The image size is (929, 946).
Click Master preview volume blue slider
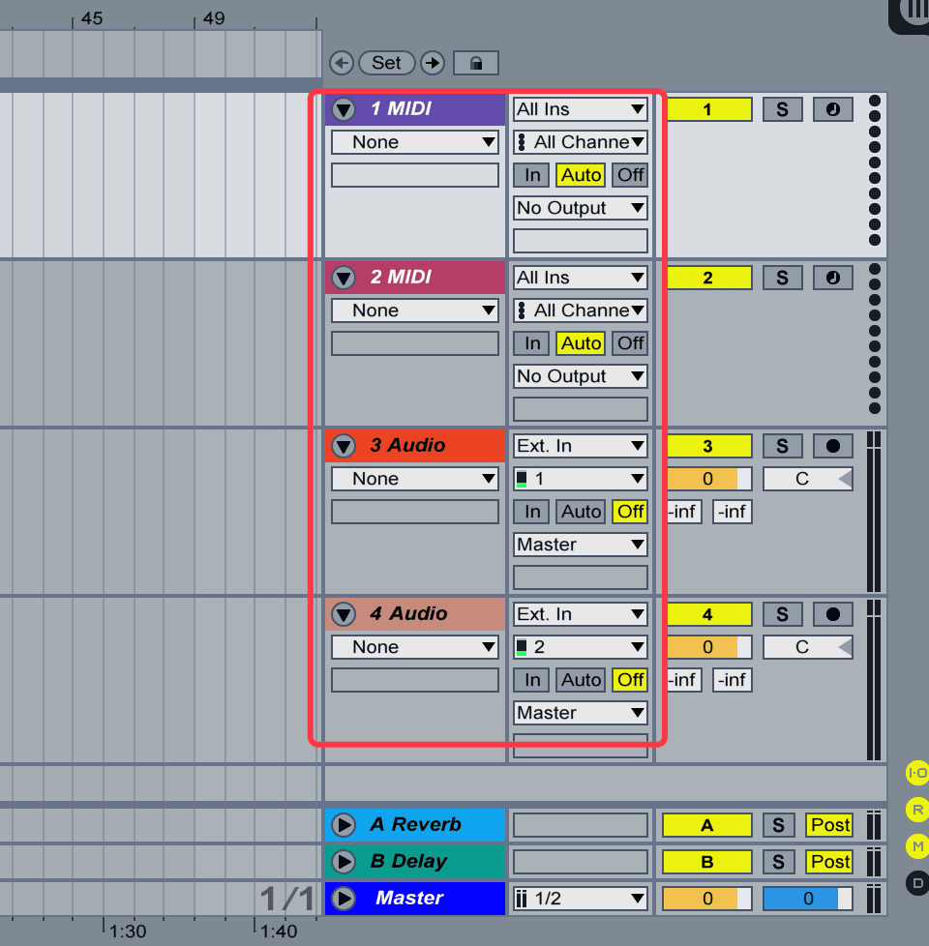point(808,899)
